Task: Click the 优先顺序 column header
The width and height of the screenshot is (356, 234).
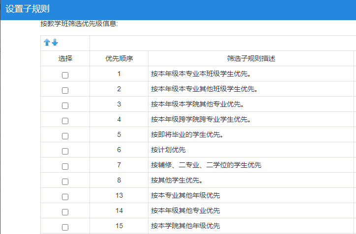Action: pos(119,58)
